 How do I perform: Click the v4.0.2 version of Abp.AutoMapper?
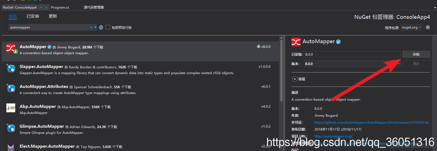click(x=266, y=106)
